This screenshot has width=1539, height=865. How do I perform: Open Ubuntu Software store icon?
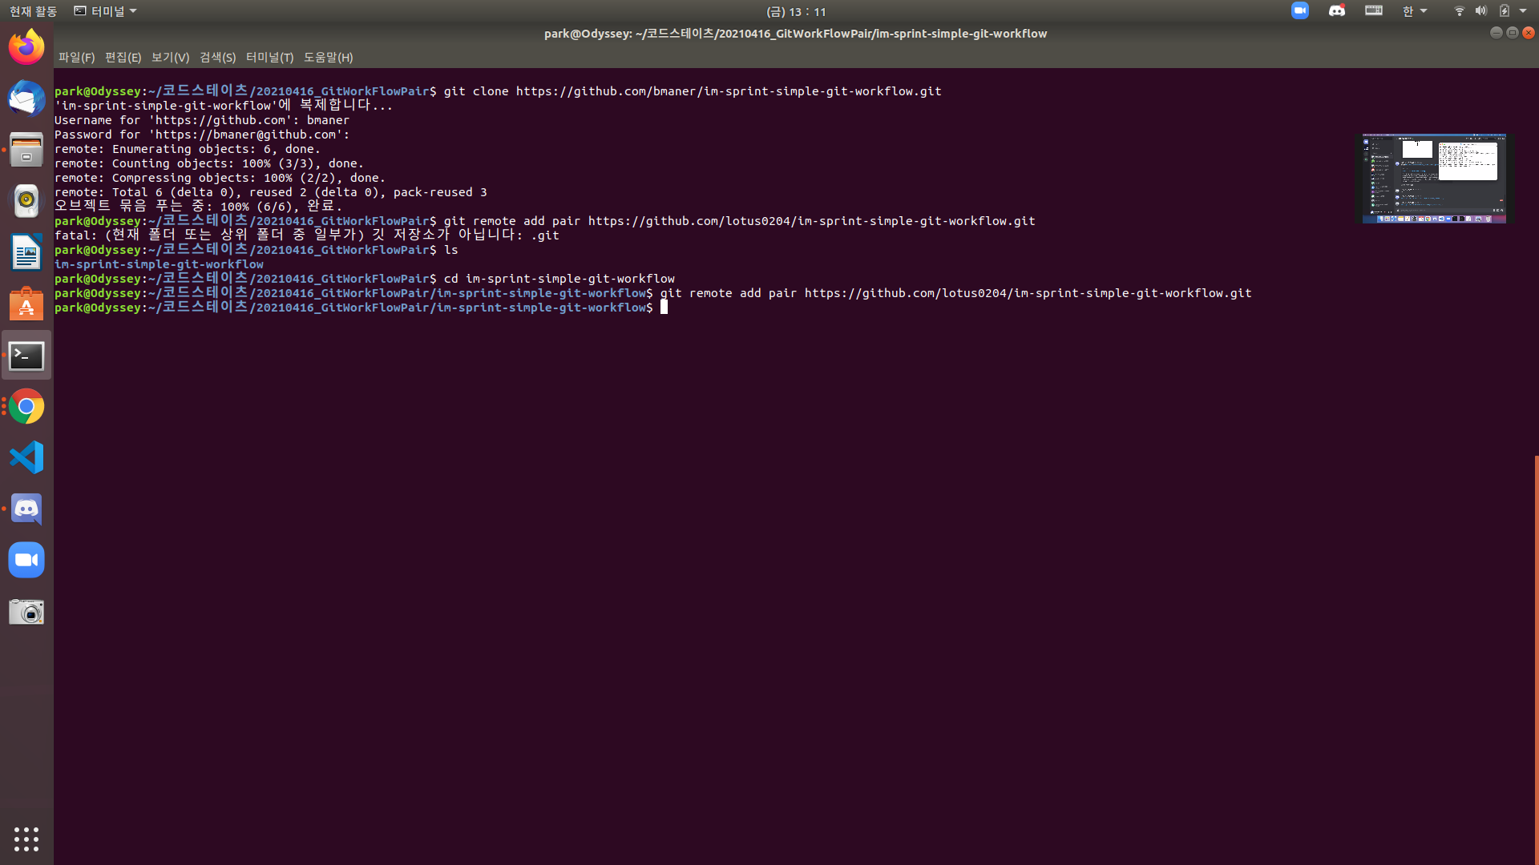click(x=26, y=304)
